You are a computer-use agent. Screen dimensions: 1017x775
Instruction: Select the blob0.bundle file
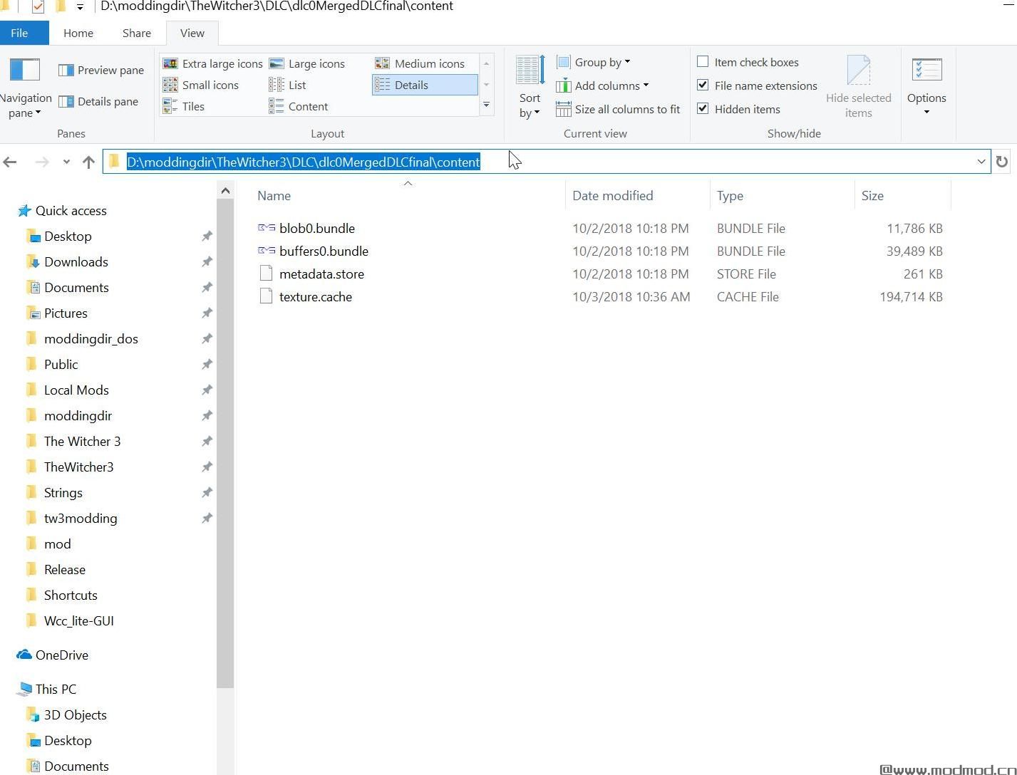(306, 228)
